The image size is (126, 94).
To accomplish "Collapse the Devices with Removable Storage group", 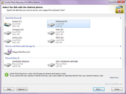I will tap(120, 46).
